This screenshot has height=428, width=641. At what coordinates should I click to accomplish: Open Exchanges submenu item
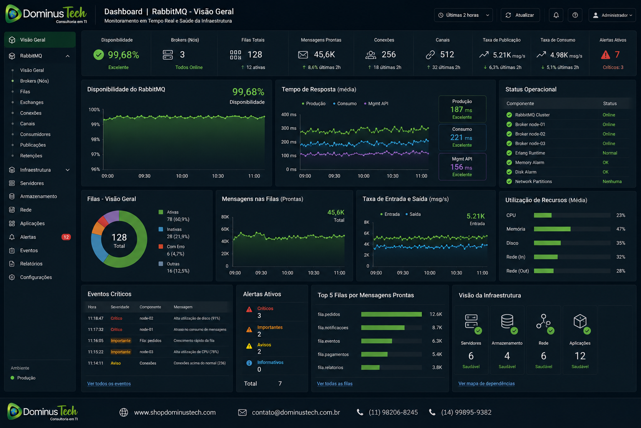[32, 102]
